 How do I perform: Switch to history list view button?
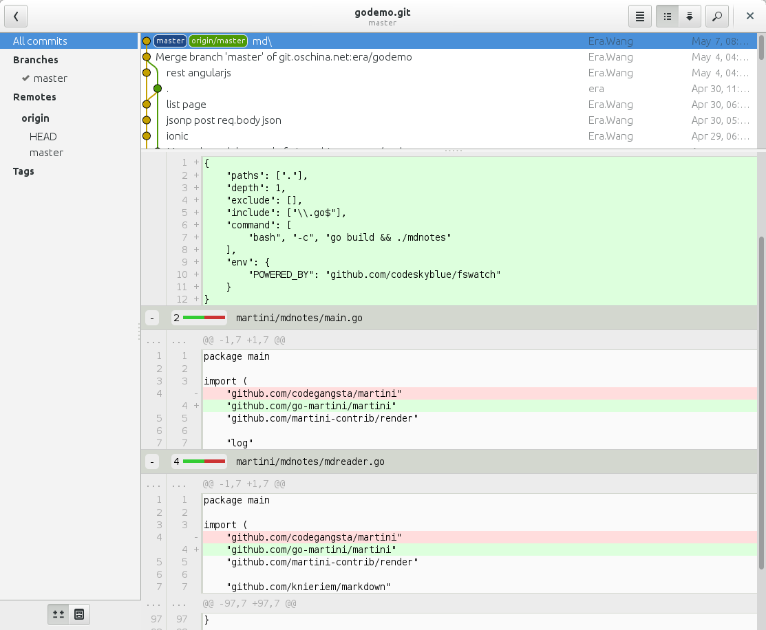point(668,16)
